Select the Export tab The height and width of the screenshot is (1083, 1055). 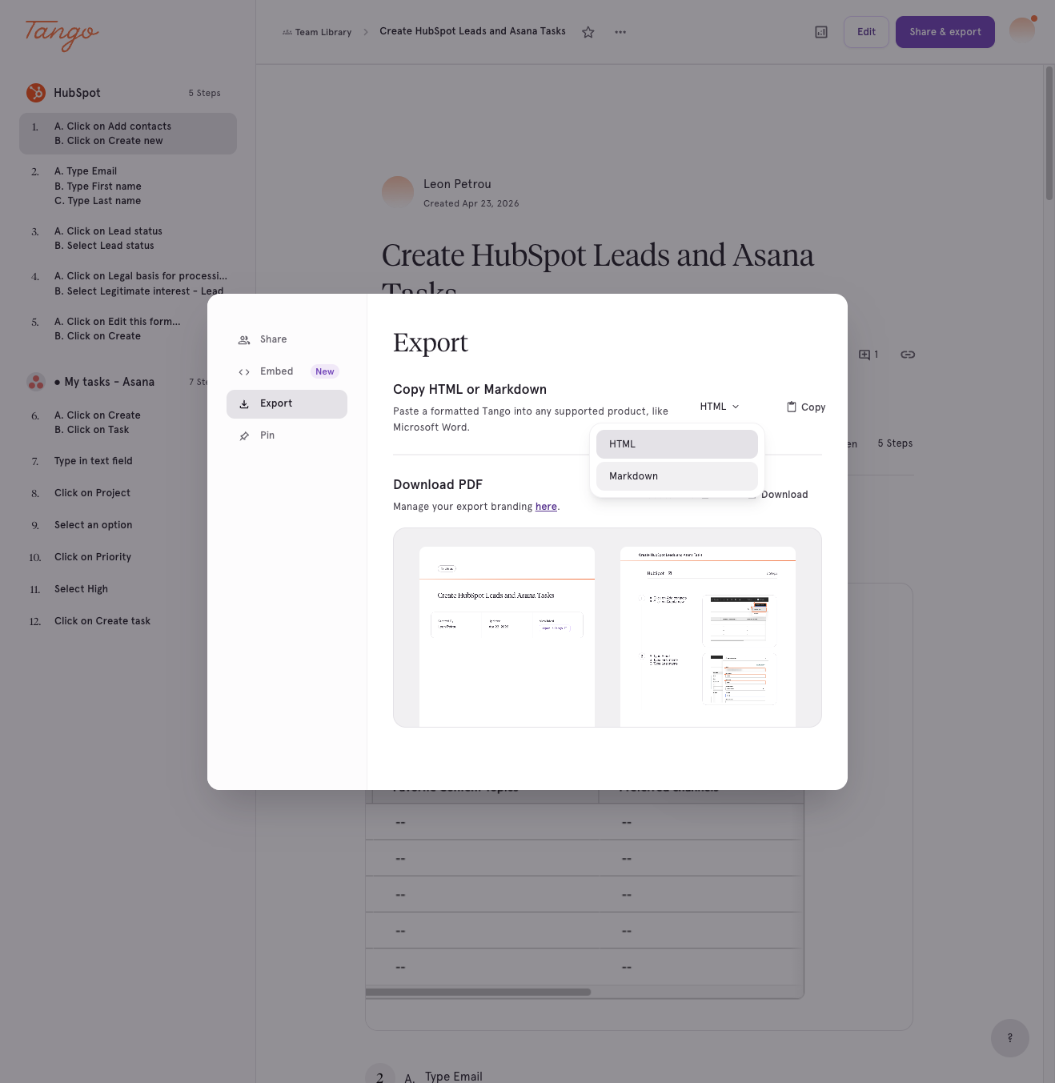(x=287, y=404)
